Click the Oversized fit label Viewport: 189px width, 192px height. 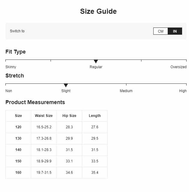[x=178, y=67]
